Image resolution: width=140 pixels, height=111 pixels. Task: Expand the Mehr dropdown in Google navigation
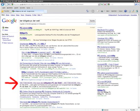[x=40, y=15]
